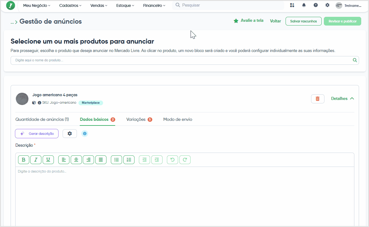Image resolution: width=369 pixels, height=227 pixels.
Task: Decrease indent in editor
Action: point(144,160)
